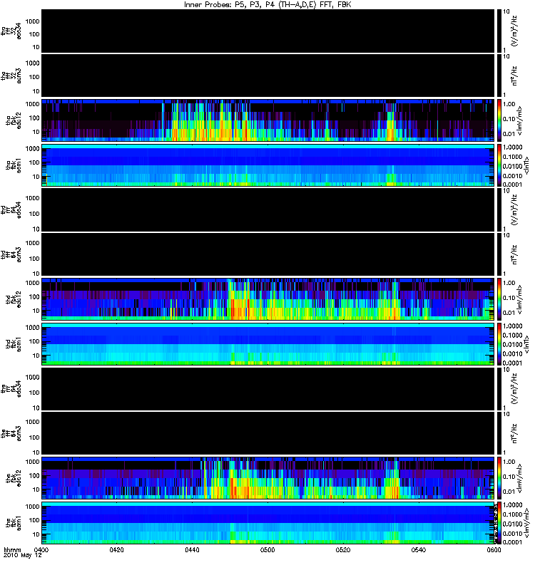Select the thd fbk scm1 panel label
This screenshot has width=535, height=570.
click(14, 344)
